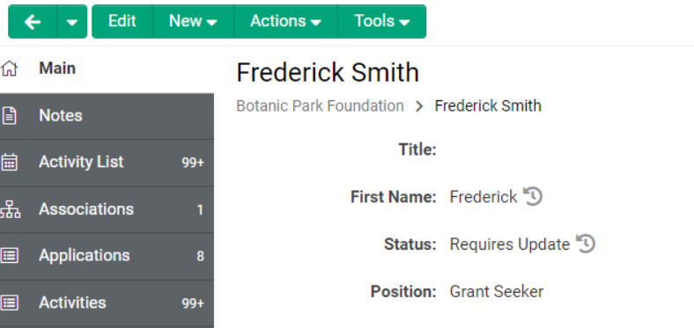Select the Main sidebar tab
Screen dimensions: 694x328
pos(107,69)
